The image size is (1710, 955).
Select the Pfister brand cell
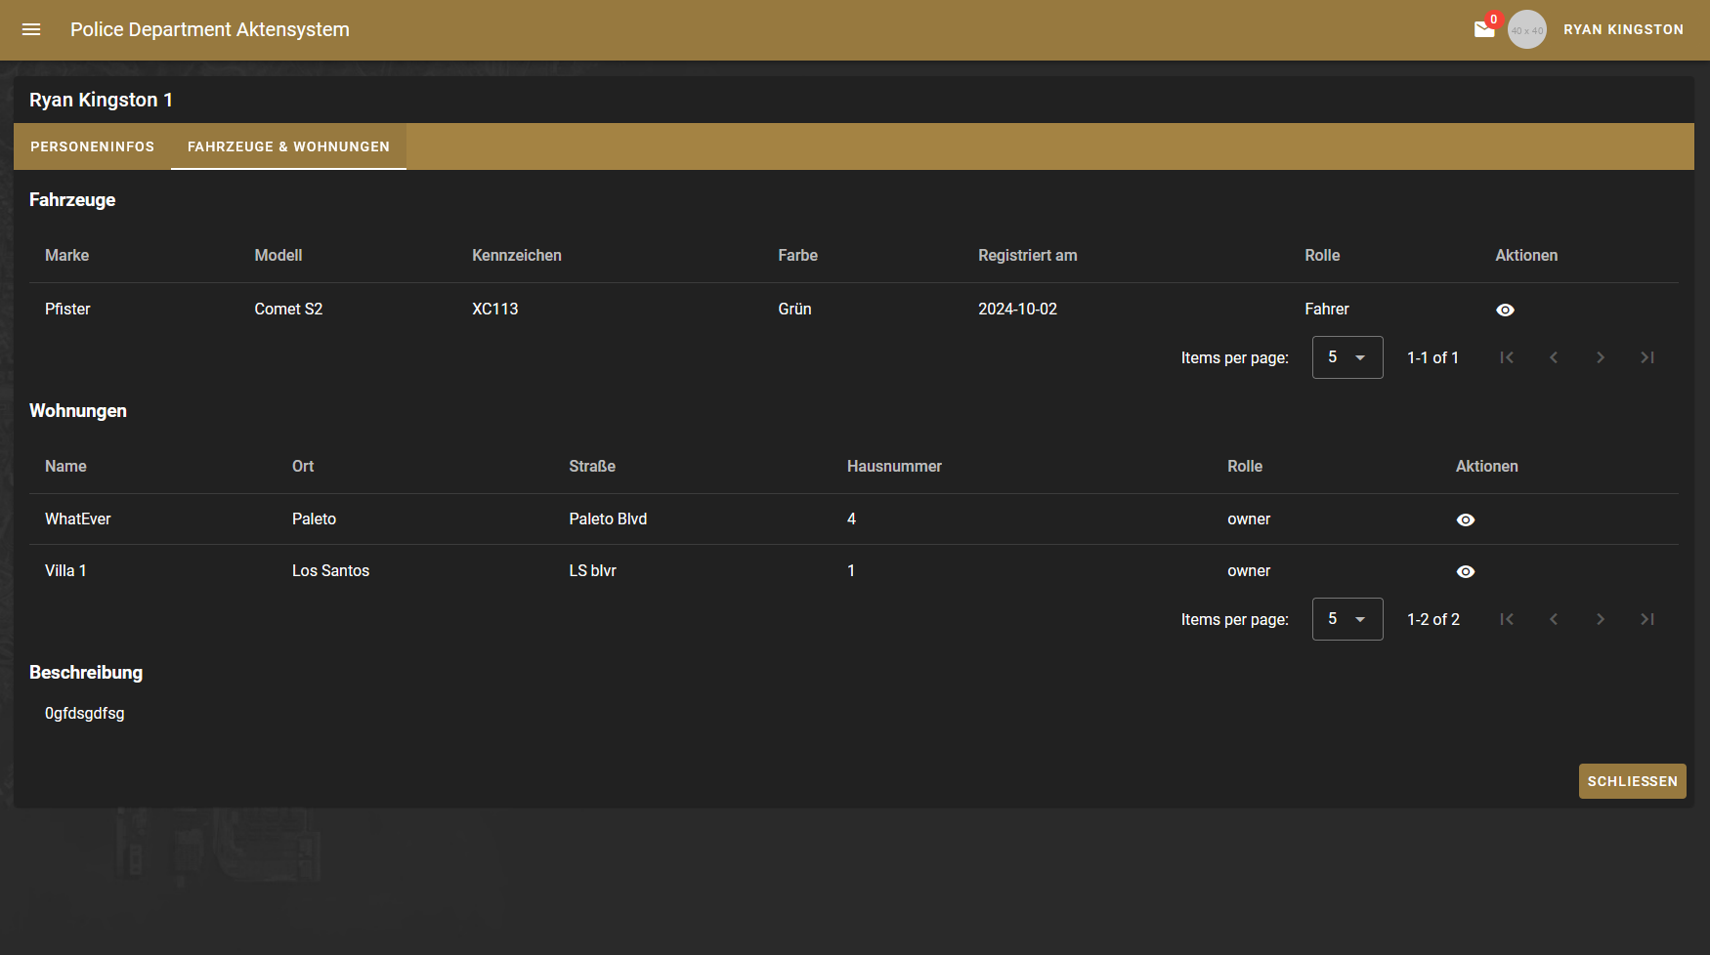point(67,309)
